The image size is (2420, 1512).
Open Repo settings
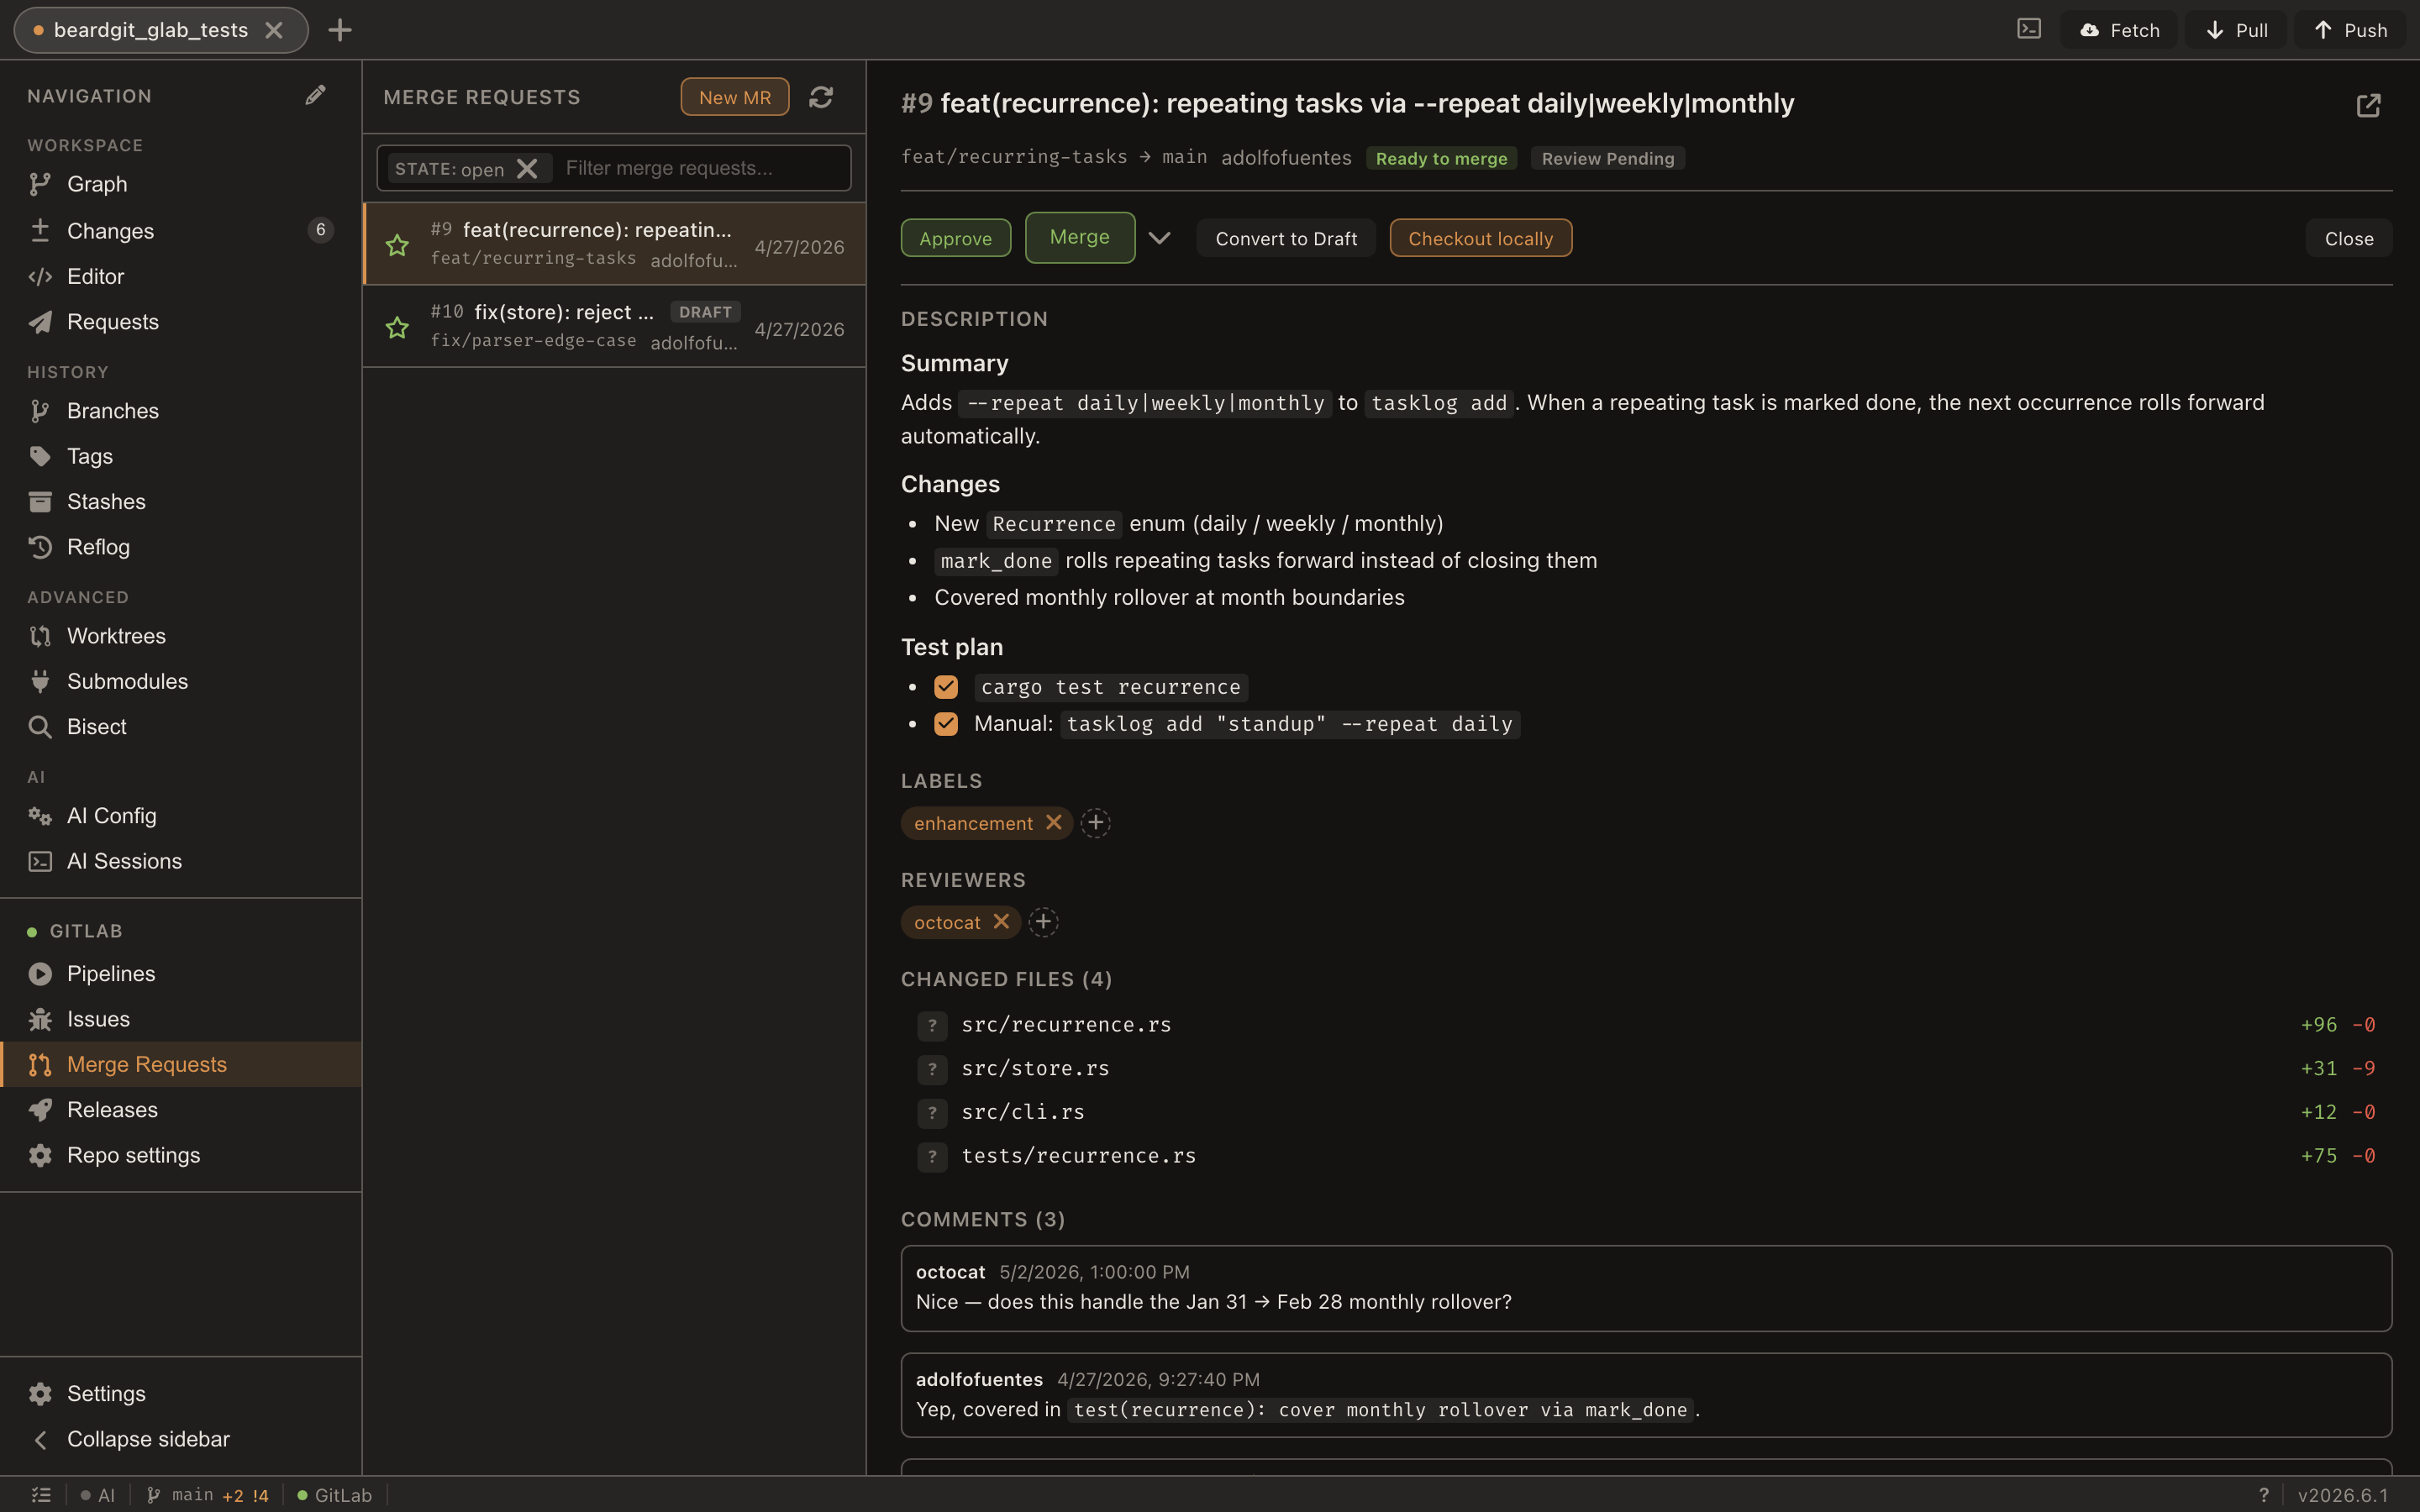pyautogui.click(x=180, y=1155)
